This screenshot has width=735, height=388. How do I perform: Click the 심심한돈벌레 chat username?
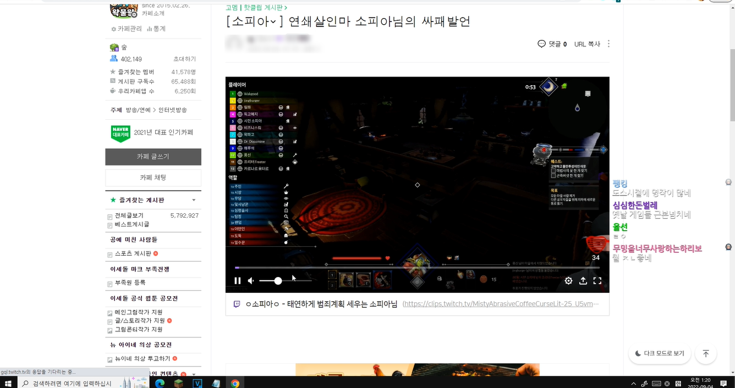click(x=635, y=205)
